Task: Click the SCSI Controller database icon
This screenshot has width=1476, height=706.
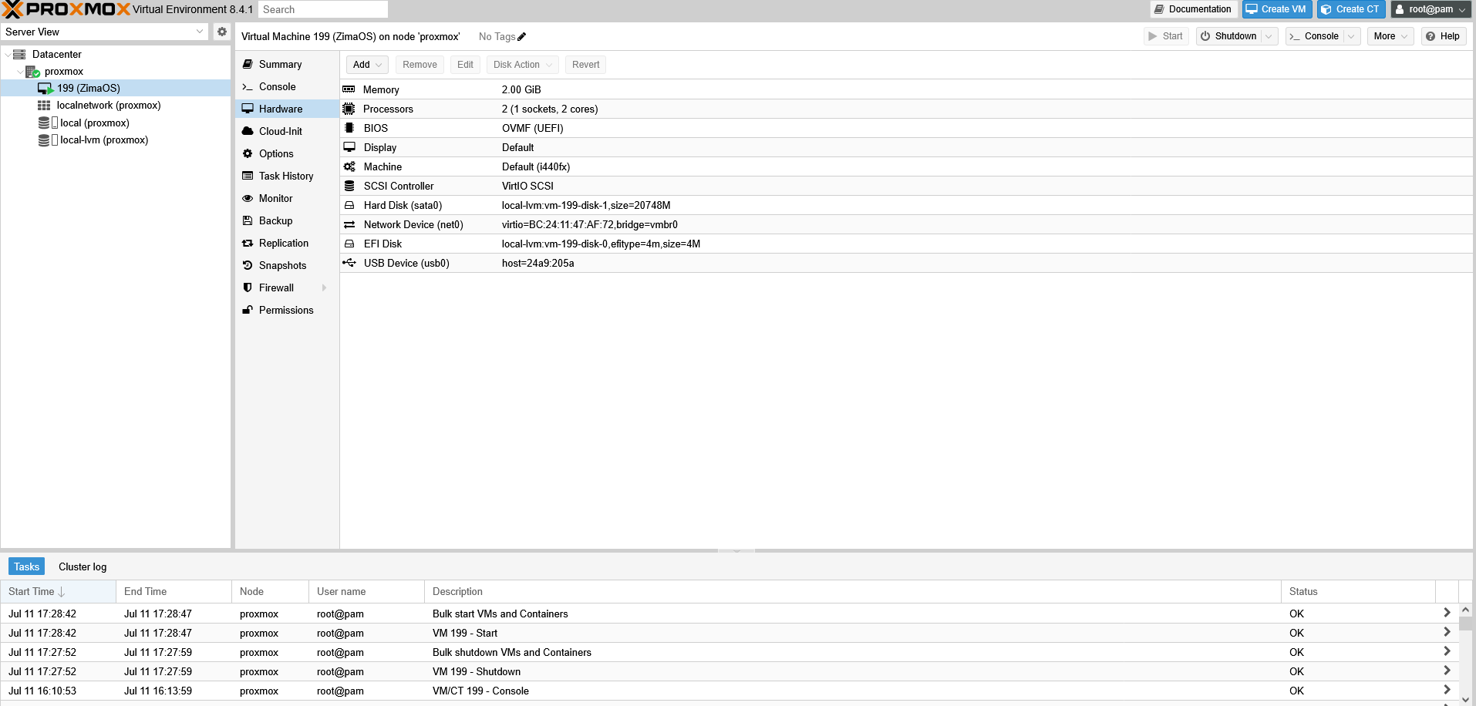Action: (x=349, y=186)
